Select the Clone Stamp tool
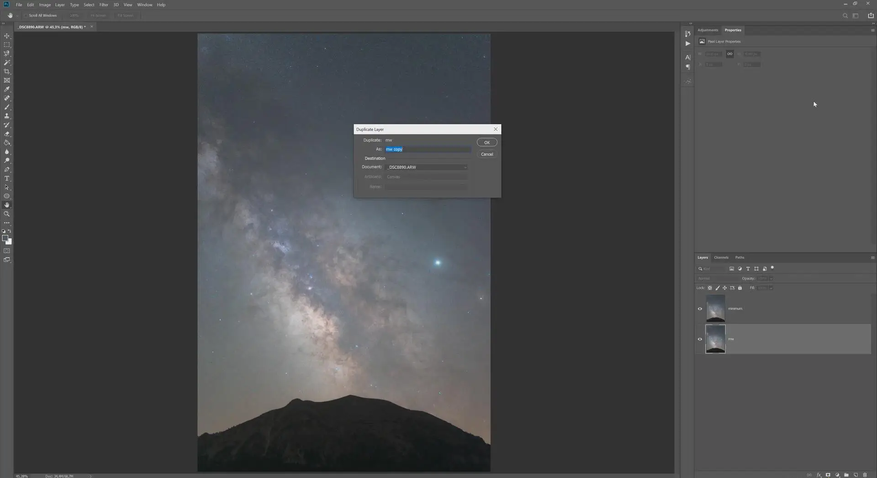The height and width of the screenshot is (478, 877). click(x=7, y=116)
